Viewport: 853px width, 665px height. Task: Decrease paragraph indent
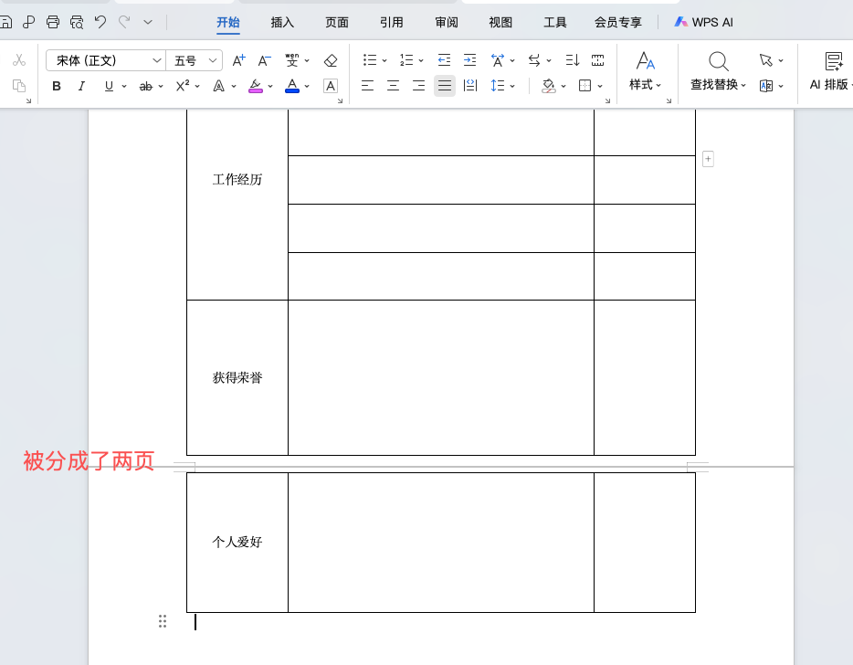click(x=445, y=60)
